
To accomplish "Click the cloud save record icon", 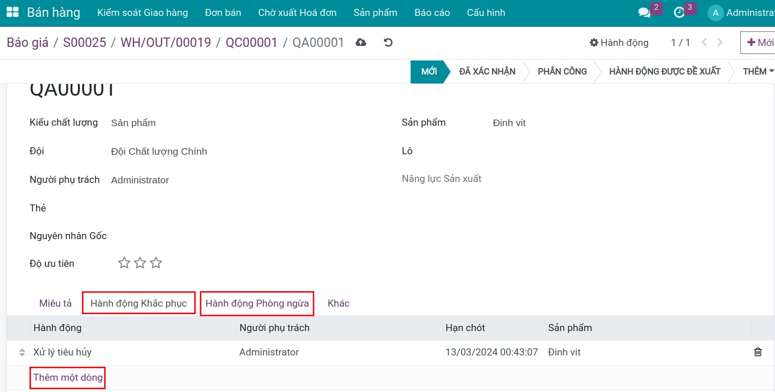I will tap(361, 43).
